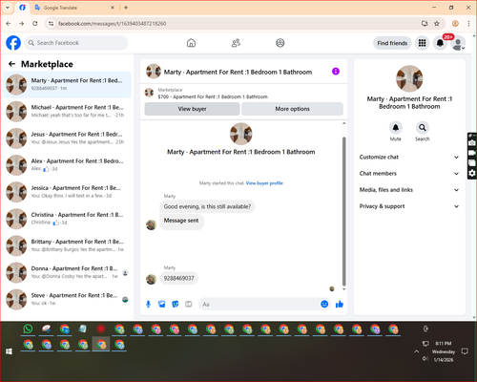This screenshot has height=382, width=477.
Task: Click the Message sent bubble
Action: pos(181,221)
